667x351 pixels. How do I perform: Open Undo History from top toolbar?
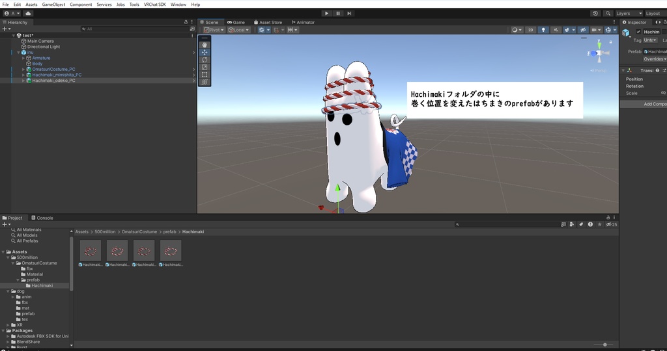click(x=595, y=13)
